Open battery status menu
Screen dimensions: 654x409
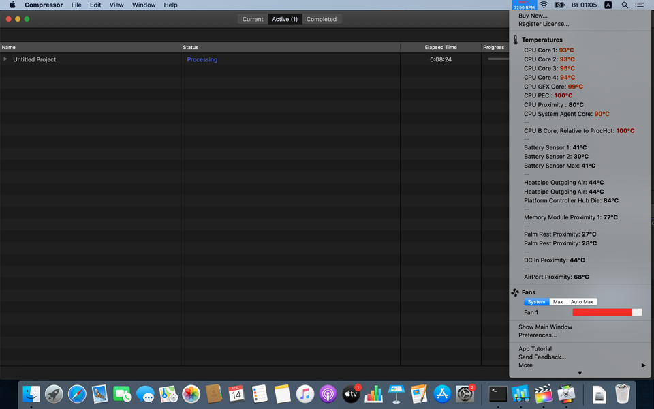pos(559,5)
